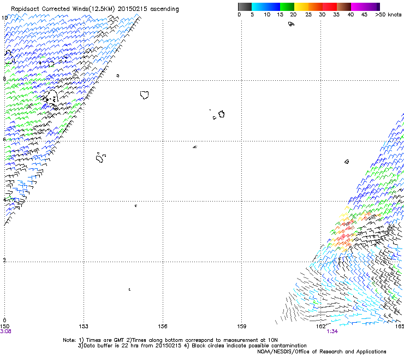The image size is (404, 355).
Task: Click the longitude axis label '162'
Action: 321,327
